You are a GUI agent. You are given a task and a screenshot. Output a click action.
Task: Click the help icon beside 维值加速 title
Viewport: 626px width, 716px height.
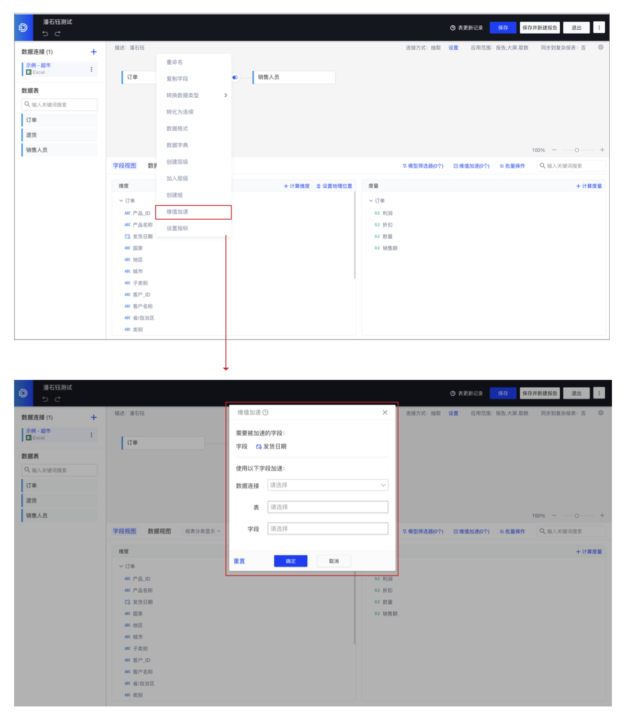[x=266, y=413]
